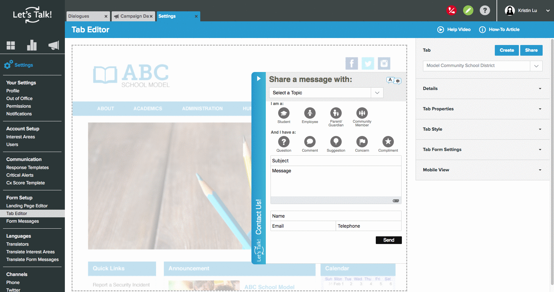The height and width of the screenshot is (292, 554).
Task: Click the attachment paperclip icon
Action: 396,201
